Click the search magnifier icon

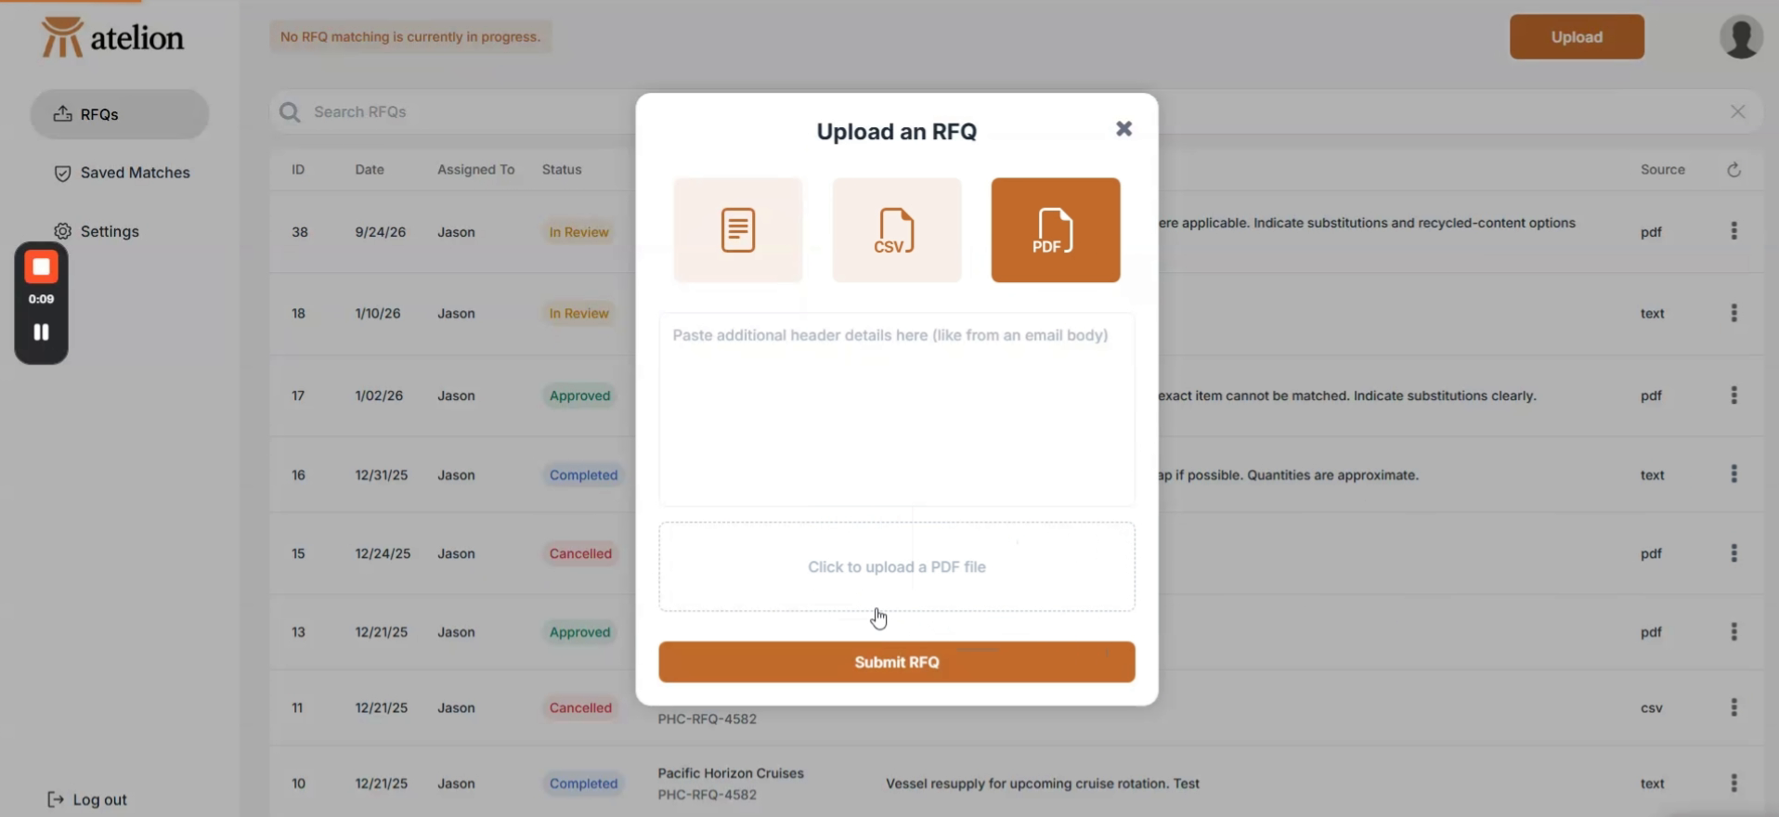pos(290,112)
